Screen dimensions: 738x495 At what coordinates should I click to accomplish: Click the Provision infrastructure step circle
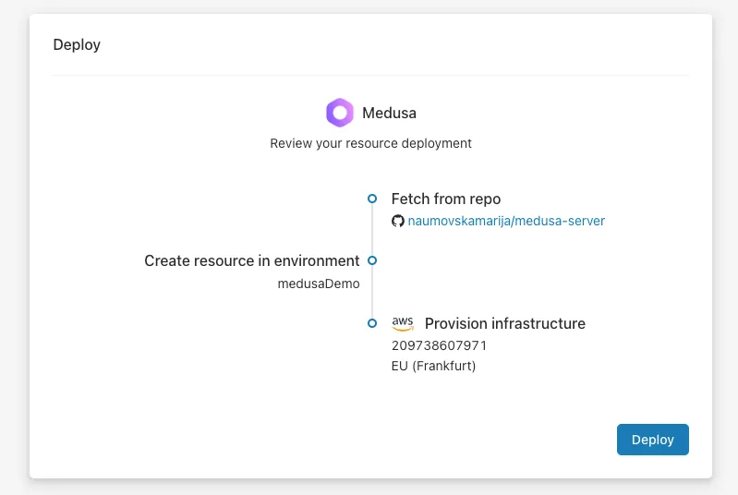coord(372,323)
